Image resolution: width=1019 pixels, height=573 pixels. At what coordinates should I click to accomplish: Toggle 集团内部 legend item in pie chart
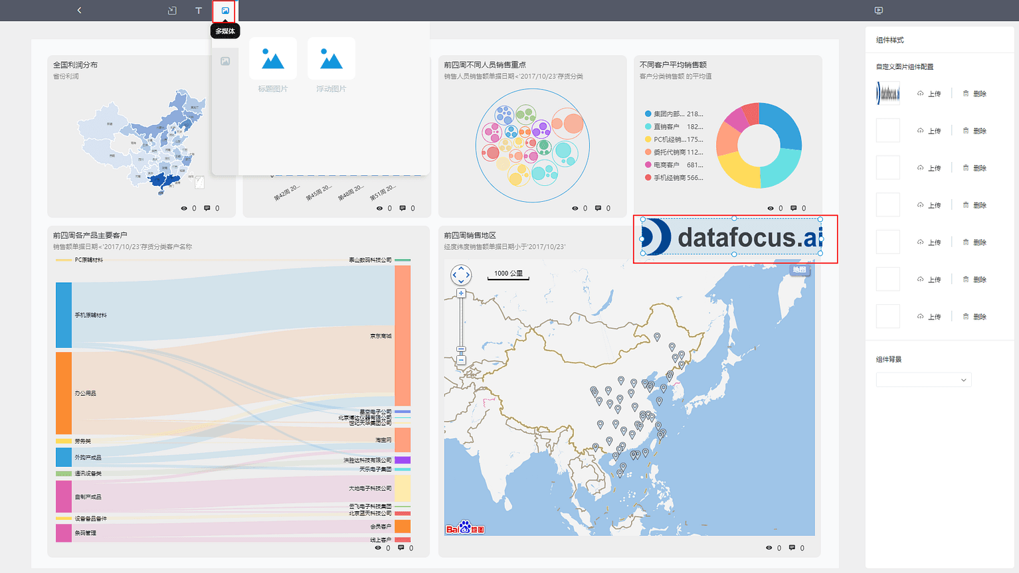click(x=674, y=114)
